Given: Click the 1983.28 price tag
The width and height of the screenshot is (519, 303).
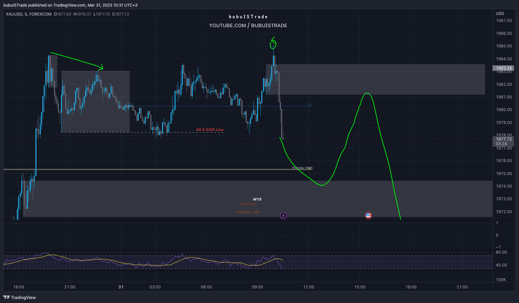Looking at the screenshot, I should tap(503, 68).
